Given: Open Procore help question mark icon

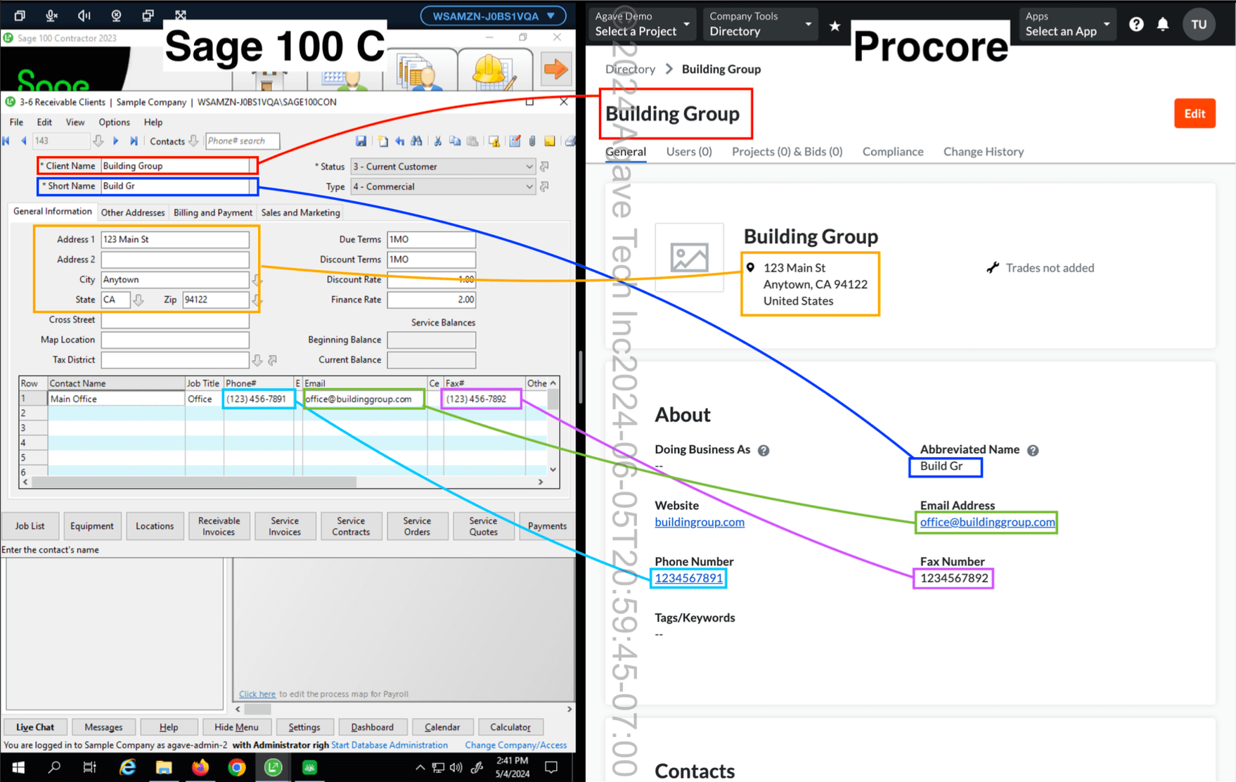Looking at the screenshot, I should click(1136, 25).
